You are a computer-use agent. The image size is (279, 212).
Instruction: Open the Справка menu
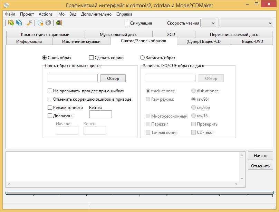click(x=124, y=14)
